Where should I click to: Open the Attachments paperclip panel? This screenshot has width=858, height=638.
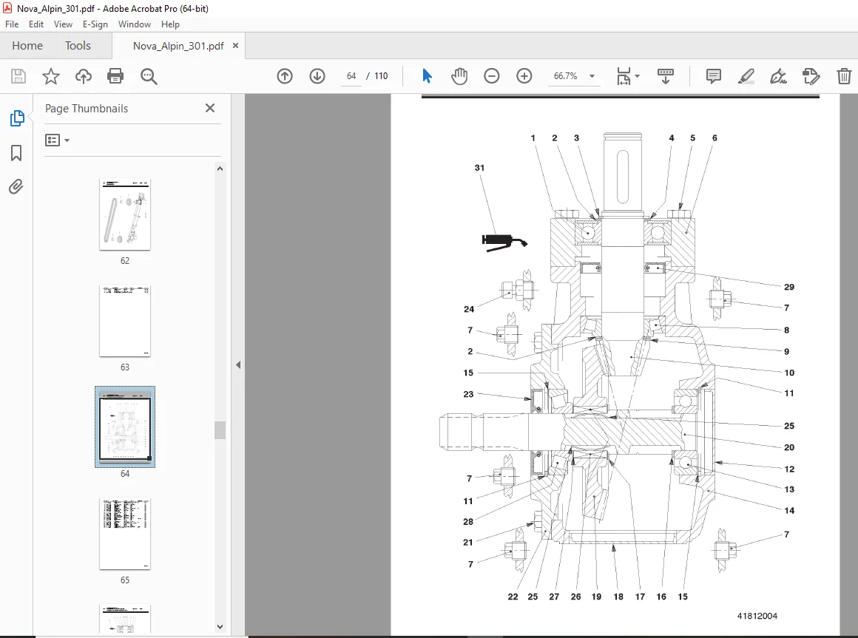[16, 187]
